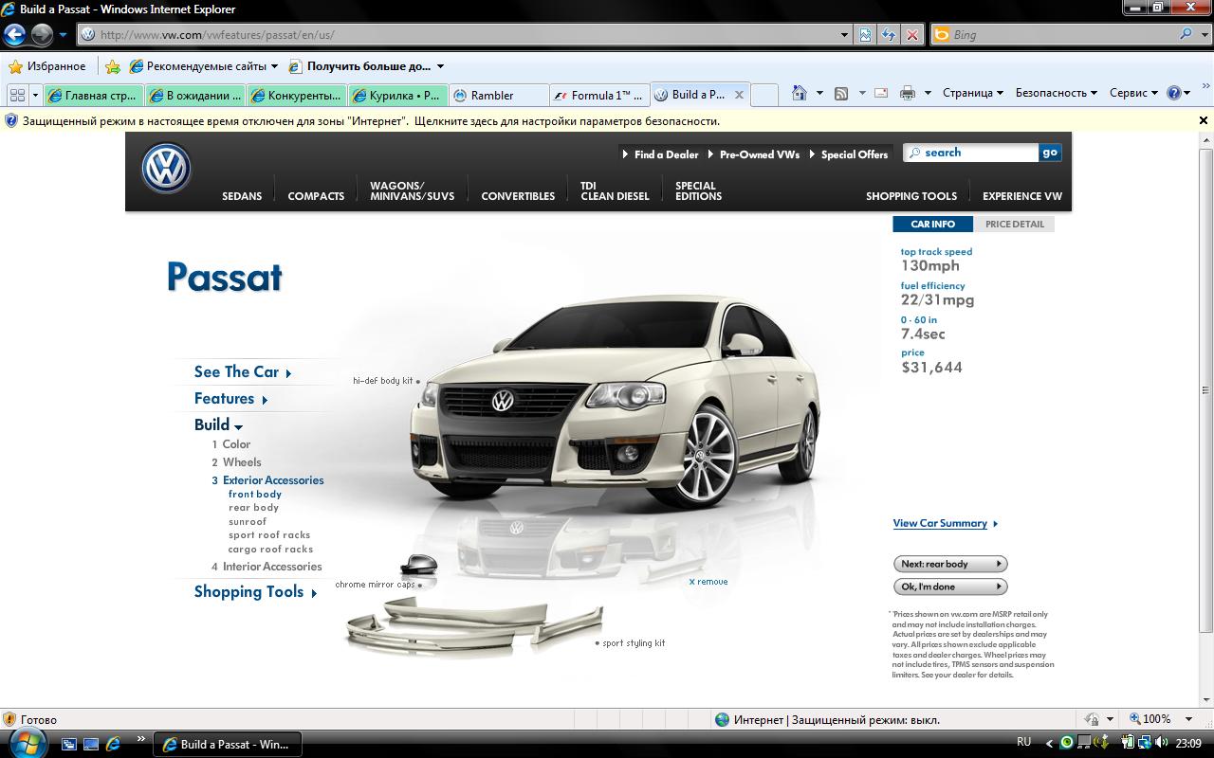
Task: Click the Quick Tabs grid icon
Action: coord(17,95)
